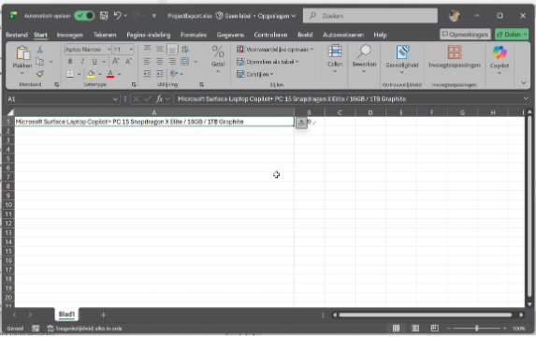Open the Automatiseren tab

point(343,35)
